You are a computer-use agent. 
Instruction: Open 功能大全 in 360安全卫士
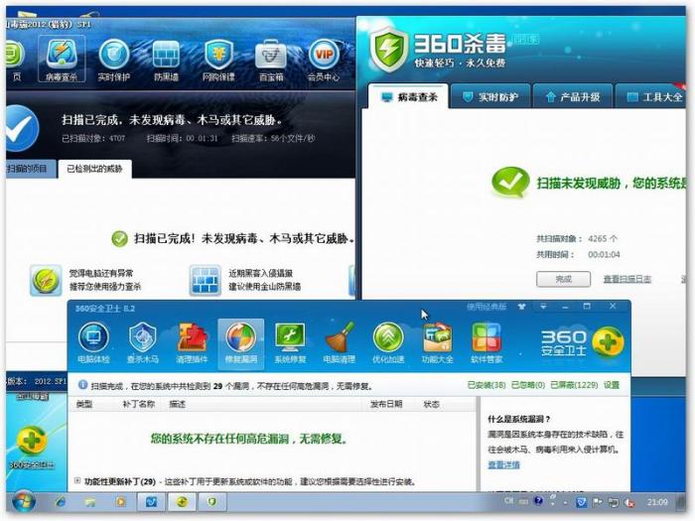(438, 343)
